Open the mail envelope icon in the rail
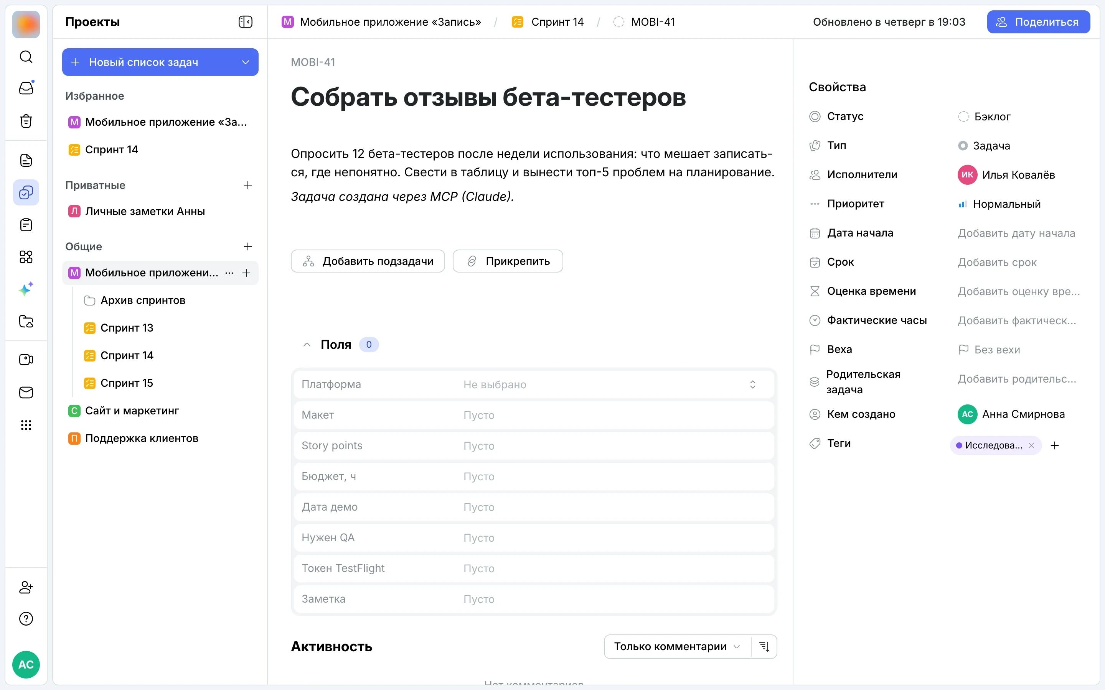This screenshot has width=1105, height=690. point(26,393)
